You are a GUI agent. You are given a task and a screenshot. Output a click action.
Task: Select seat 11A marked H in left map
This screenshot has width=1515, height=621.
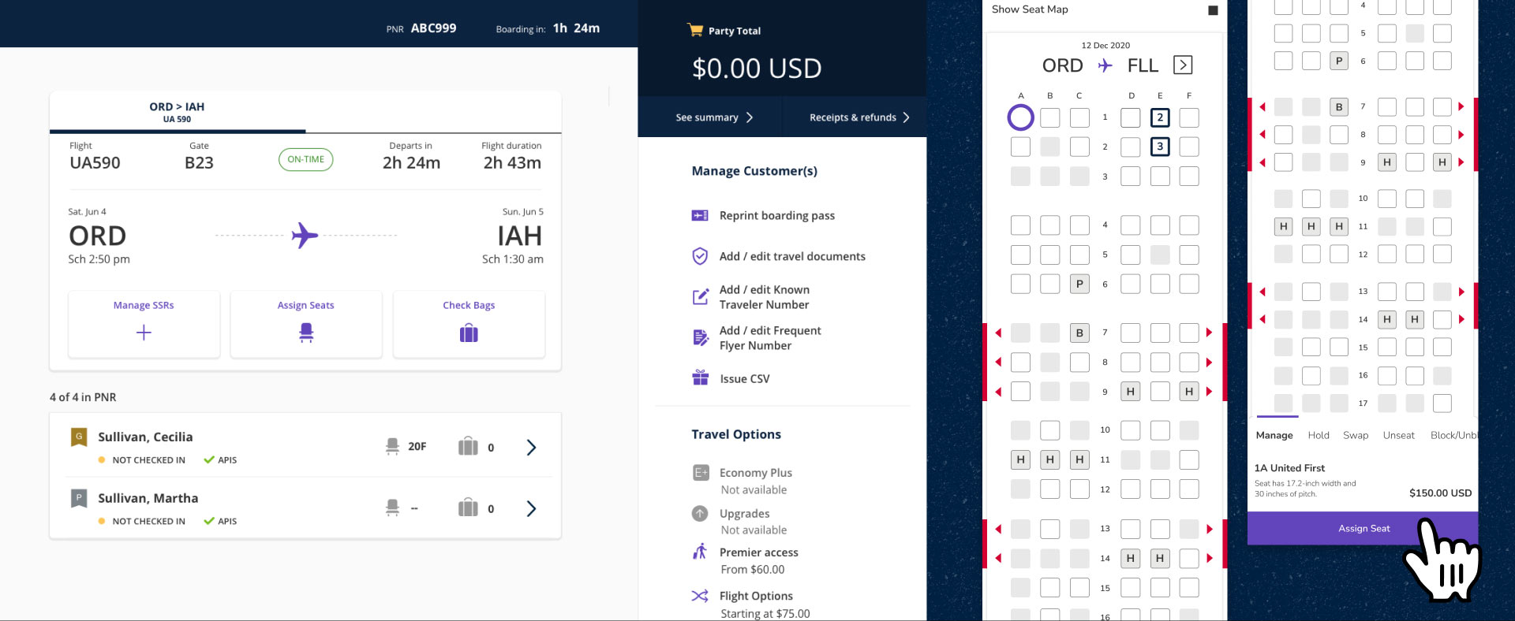click(x=1020, y=459)
